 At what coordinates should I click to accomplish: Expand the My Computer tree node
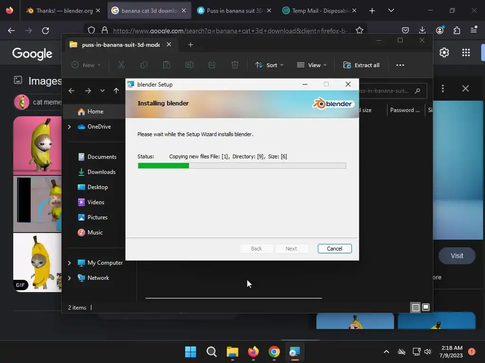tap(69, 263)
